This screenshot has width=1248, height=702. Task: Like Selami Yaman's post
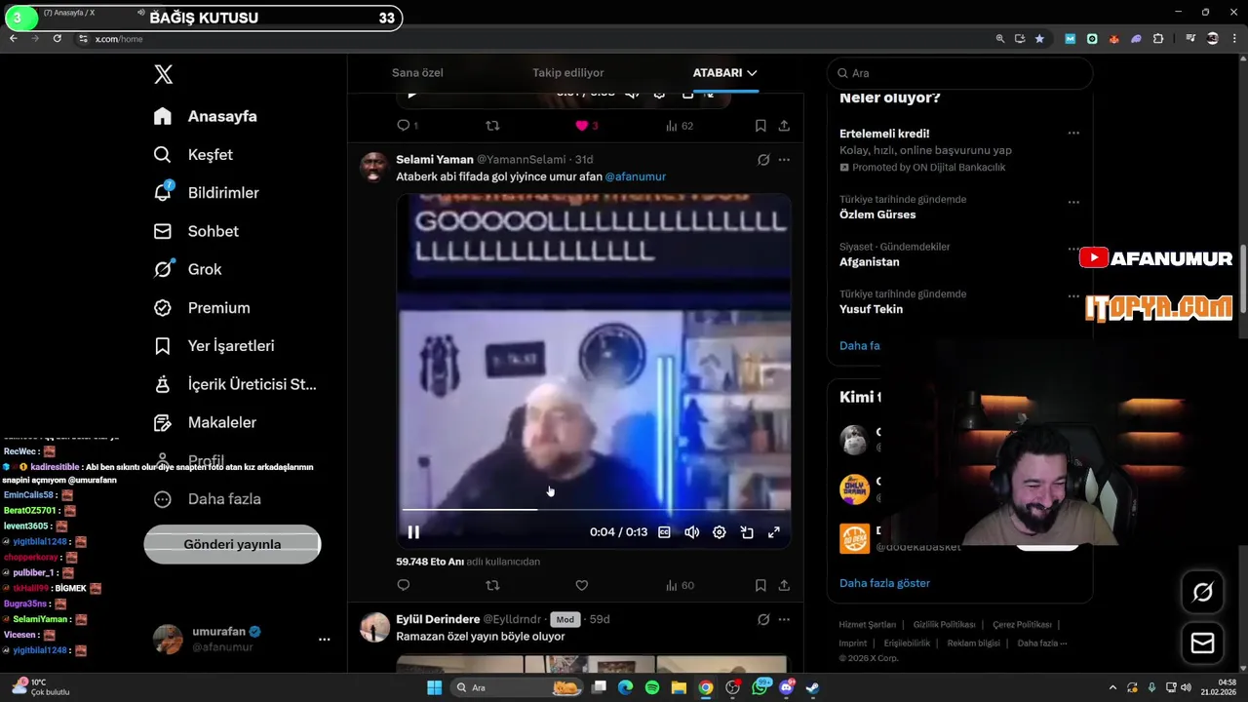coord(582,585)
